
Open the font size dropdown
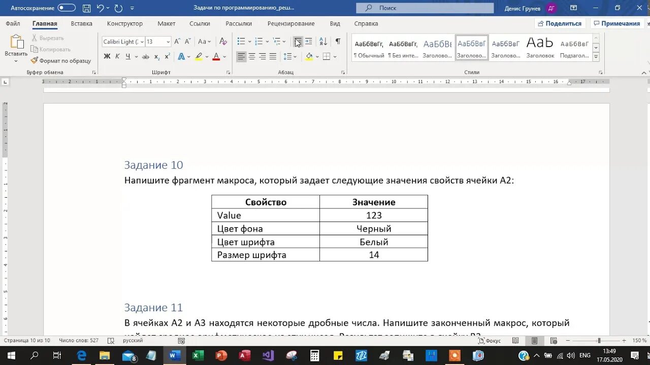[x=168, y=42]
